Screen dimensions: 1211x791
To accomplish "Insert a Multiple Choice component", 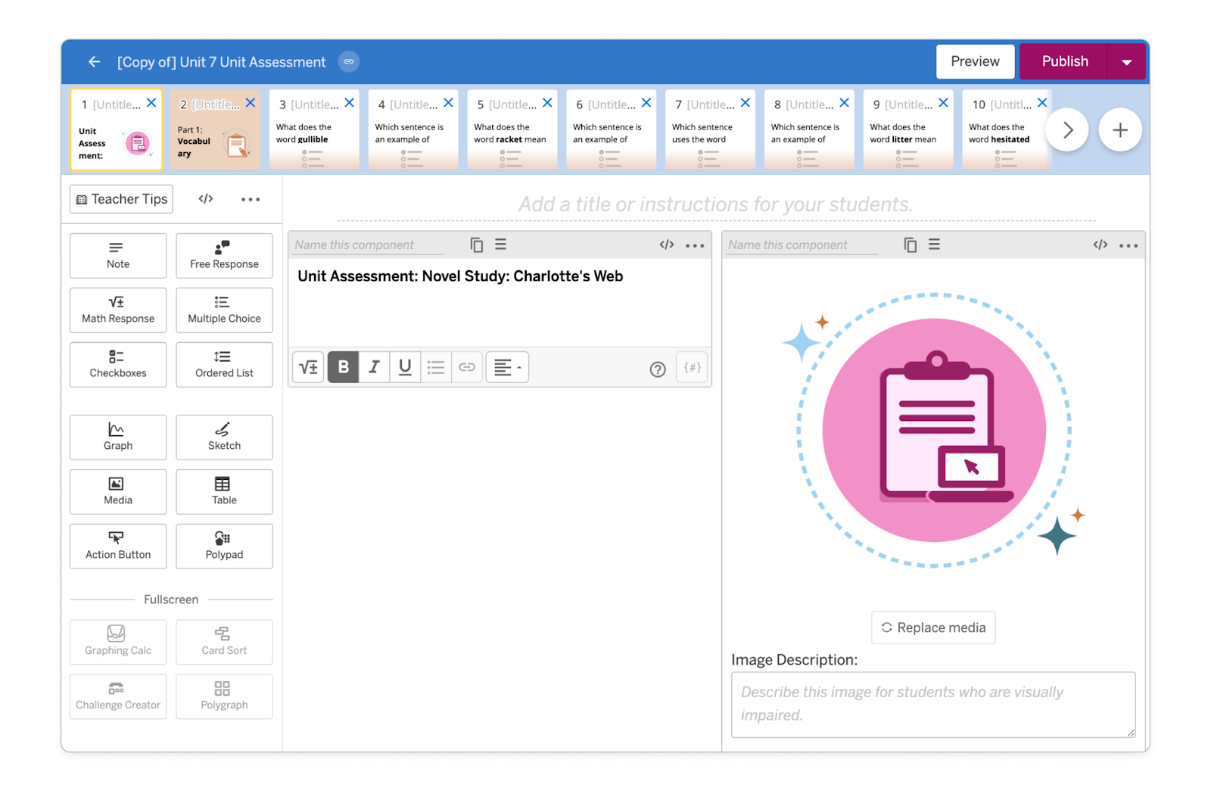I will coord(223,310).
